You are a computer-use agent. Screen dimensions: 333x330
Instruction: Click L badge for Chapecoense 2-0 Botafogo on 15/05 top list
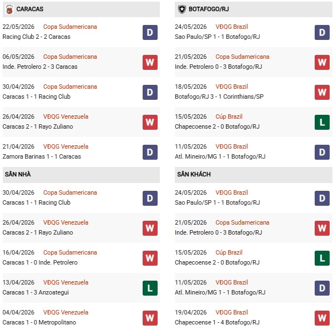pos(322,122)
